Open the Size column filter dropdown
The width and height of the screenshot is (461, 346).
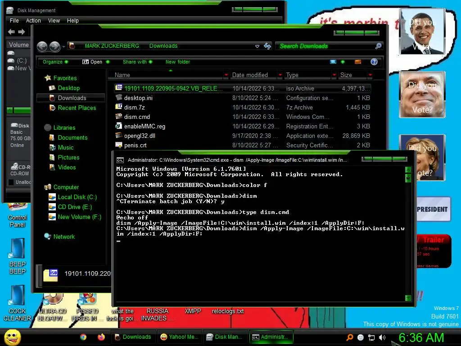pos(370,75)
